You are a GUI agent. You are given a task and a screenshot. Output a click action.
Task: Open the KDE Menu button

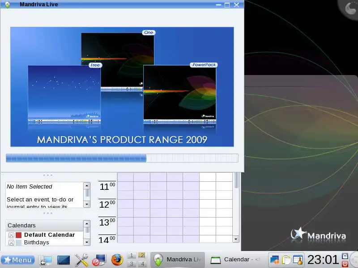(x=17, y=260)
